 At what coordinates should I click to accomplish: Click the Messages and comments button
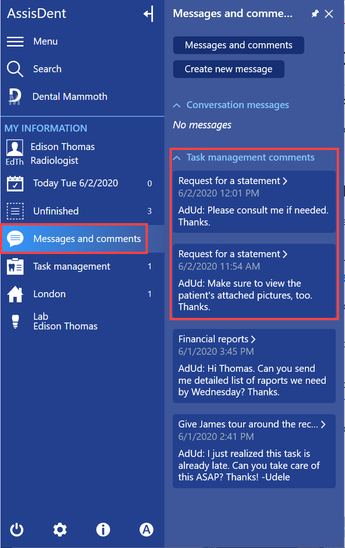[239, 45]
